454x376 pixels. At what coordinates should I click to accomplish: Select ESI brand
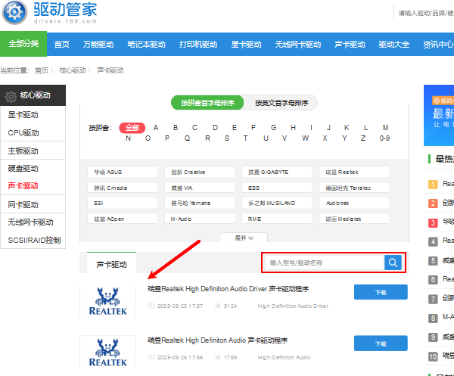[123, 203]
